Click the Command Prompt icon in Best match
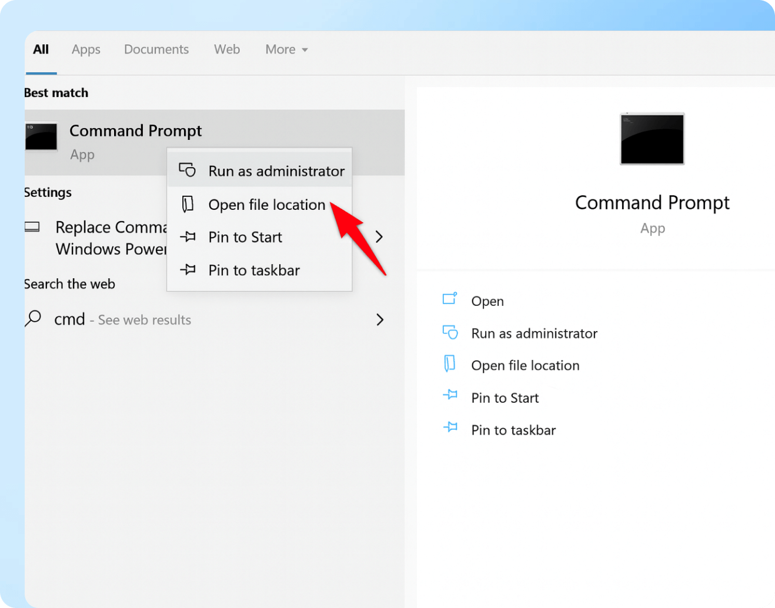The width and height of the screenshot is (775, 608). tap(41, 136)
